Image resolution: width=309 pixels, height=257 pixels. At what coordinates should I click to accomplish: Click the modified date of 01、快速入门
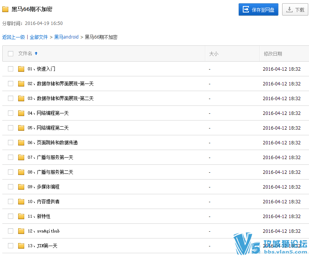click(x=282, y=69)
